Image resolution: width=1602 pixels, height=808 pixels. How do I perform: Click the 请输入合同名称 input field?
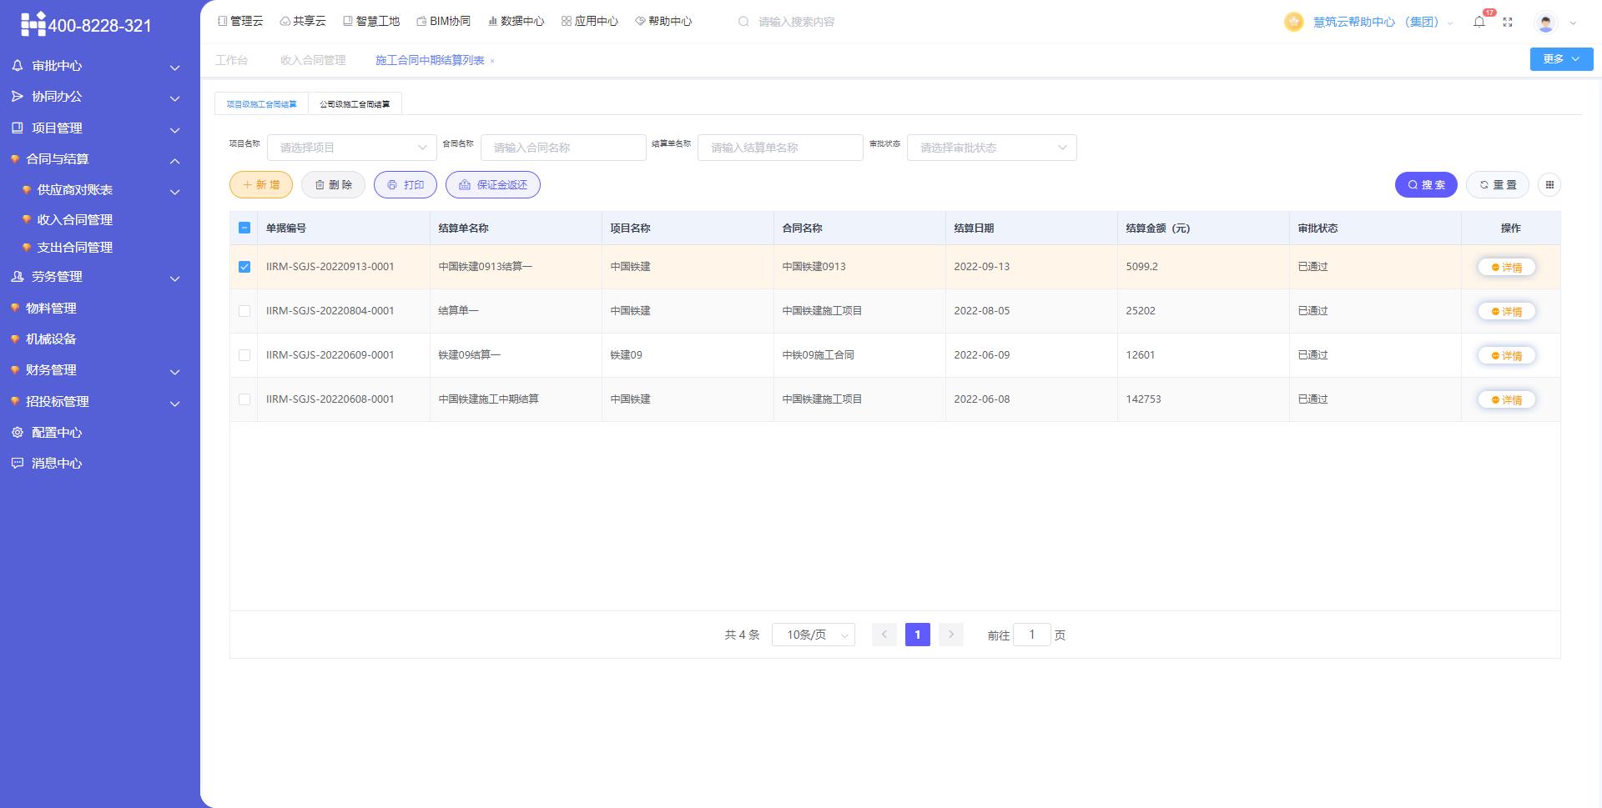563,148
